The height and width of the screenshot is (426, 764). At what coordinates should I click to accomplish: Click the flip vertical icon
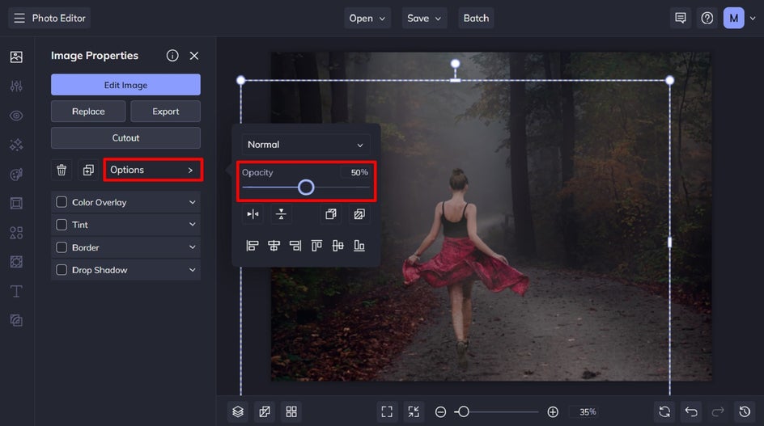pyautogui.click(x=281, y=214)
